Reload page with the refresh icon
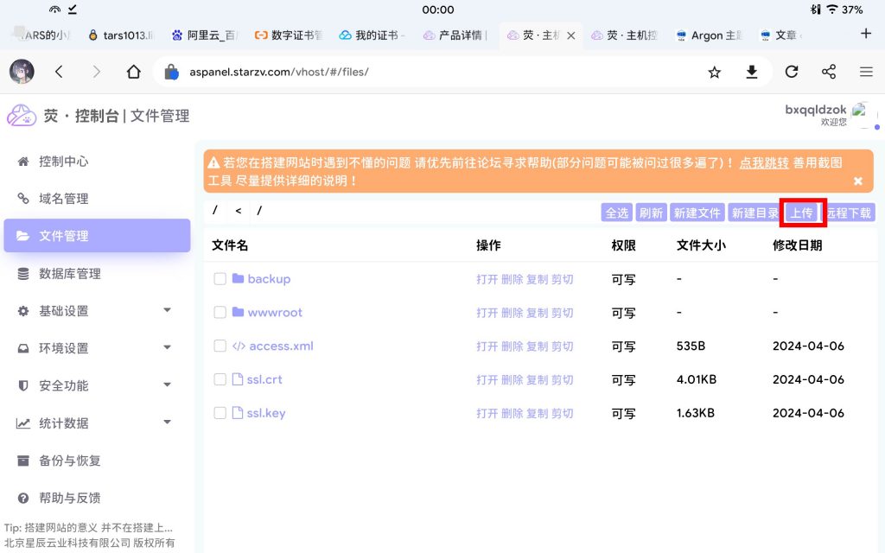The image size is (885, 553). coord(791,72)
